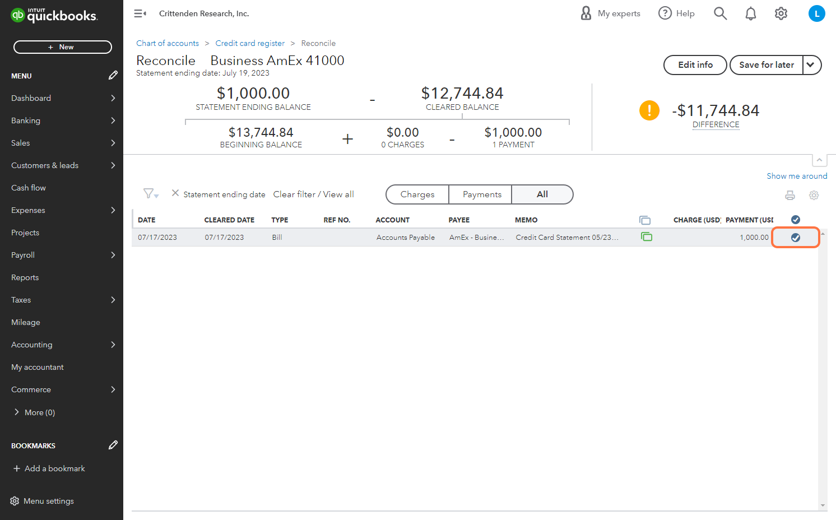Expand the Taxes submenu
This screenshot has height=520, width=836.
(x=113, y=300)
